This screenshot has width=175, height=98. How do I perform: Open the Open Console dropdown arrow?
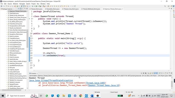pos(167,73)
